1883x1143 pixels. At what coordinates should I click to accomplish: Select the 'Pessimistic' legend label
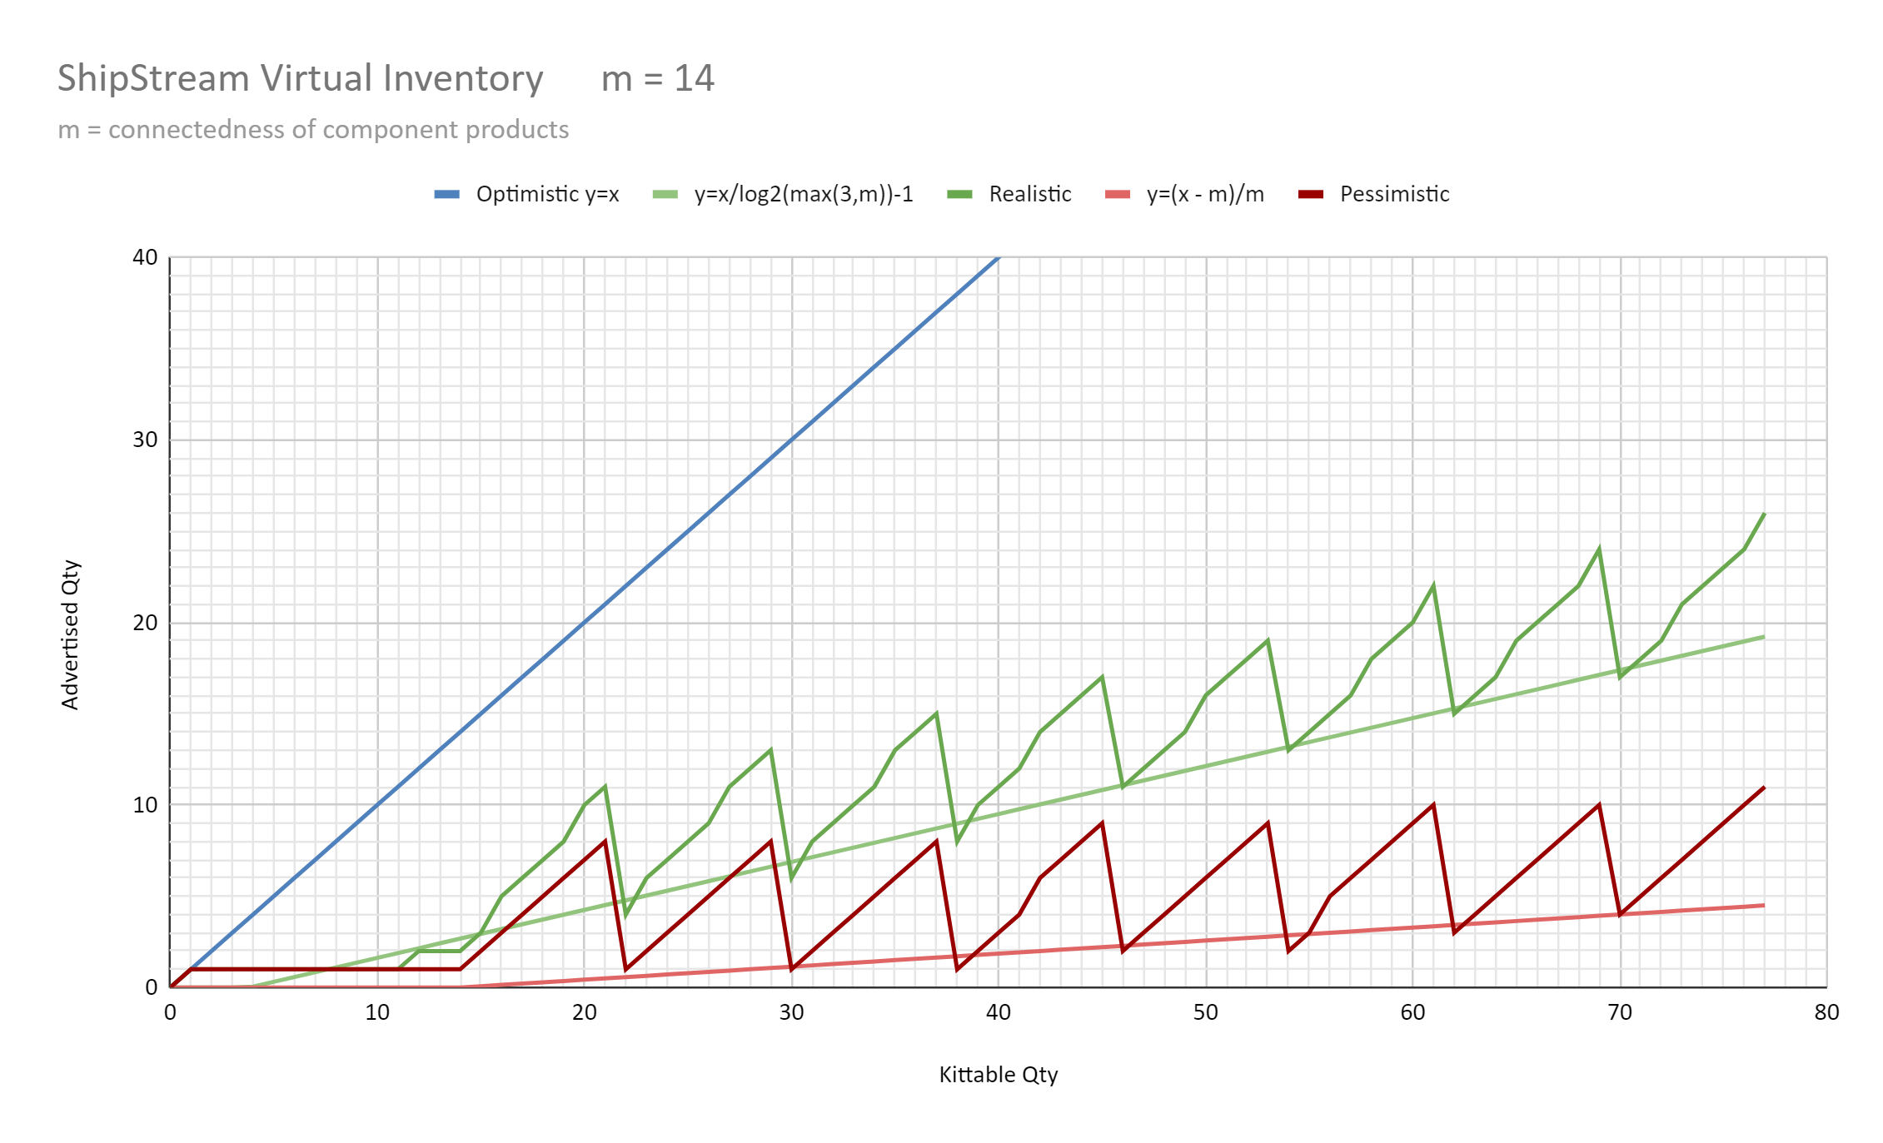click(1394, 194)
